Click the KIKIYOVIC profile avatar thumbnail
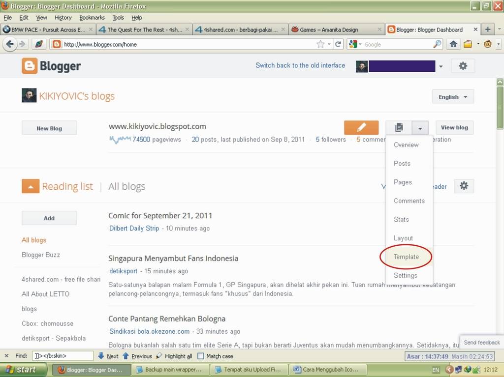The height and width of the screenshot is (377, 504). pyautogui.click(x=29, y=95)
